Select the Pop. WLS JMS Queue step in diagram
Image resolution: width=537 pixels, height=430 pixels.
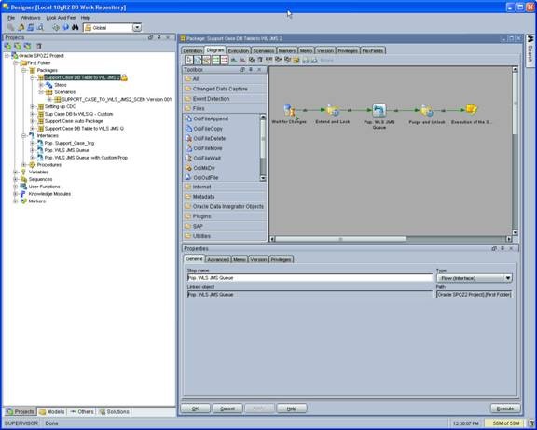[x=379, y=110]
